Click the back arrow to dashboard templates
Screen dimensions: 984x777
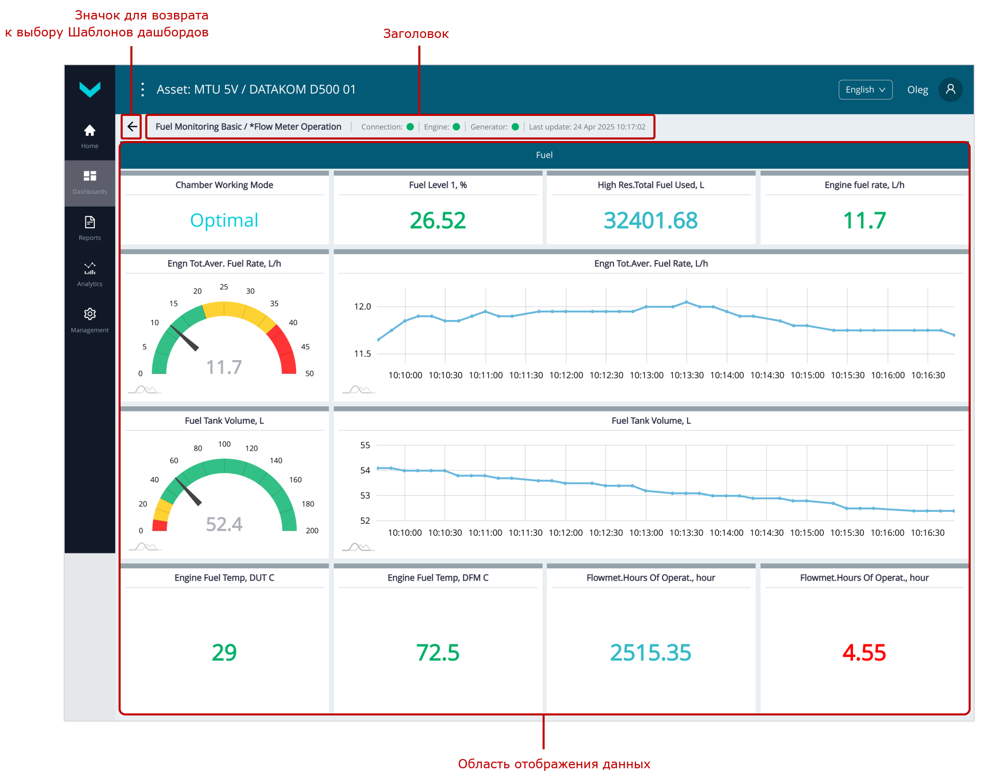click(x=132, y=127)
